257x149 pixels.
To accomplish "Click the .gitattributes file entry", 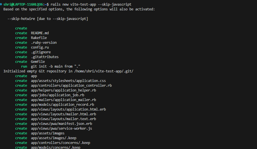I will (45, 57).
